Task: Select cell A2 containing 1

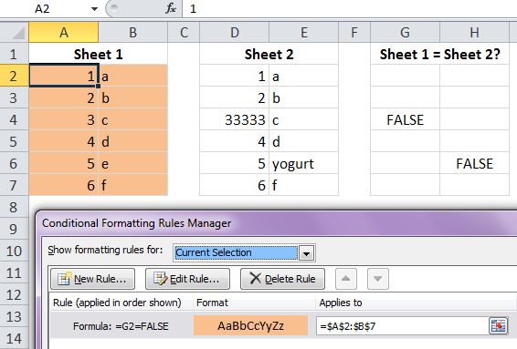Action: [x=64, y=76]
